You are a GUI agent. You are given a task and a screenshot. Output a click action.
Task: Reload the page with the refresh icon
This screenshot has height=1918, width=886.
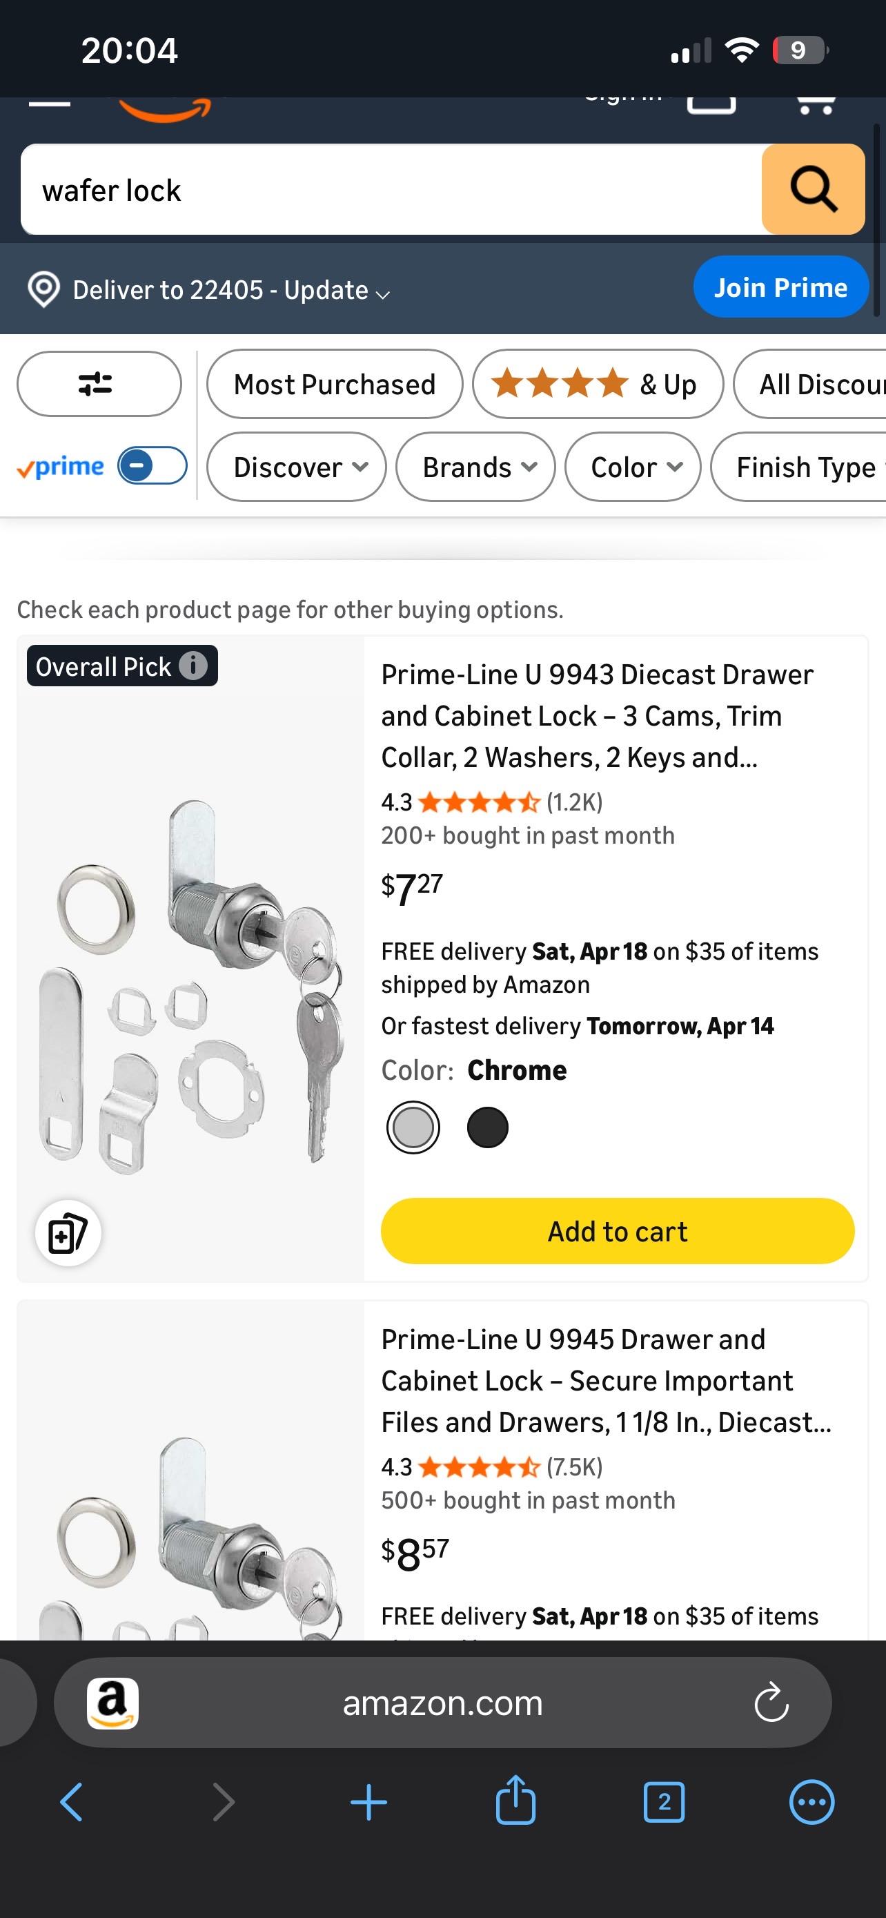coord(772,1701)
